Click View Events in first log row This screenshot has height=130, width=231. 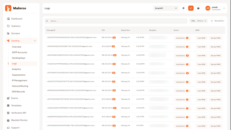pos(181,38)
